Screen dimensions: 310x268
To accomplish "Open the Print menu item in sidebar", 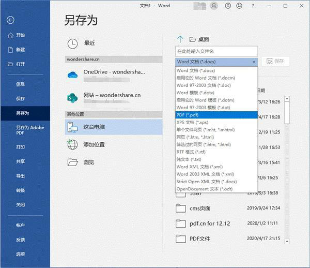I will 21,147.
